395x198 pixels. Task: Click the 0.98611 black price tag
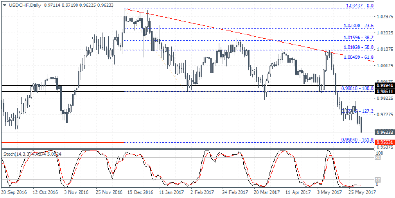tap(383, 92)
